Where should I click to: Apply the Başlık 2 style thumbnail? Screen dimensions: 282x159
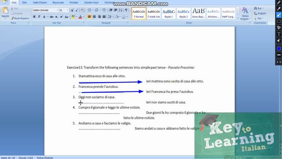[x=184, y=14]
